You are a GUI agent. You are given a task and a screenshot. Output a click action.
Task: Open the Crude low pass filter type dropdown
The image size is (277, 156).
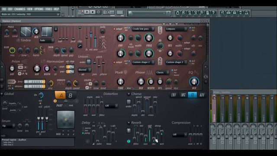tap(143, 29)
